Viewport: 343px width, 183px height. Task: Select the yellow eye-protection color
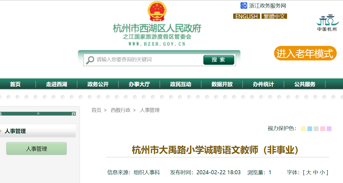coord(303,129)
